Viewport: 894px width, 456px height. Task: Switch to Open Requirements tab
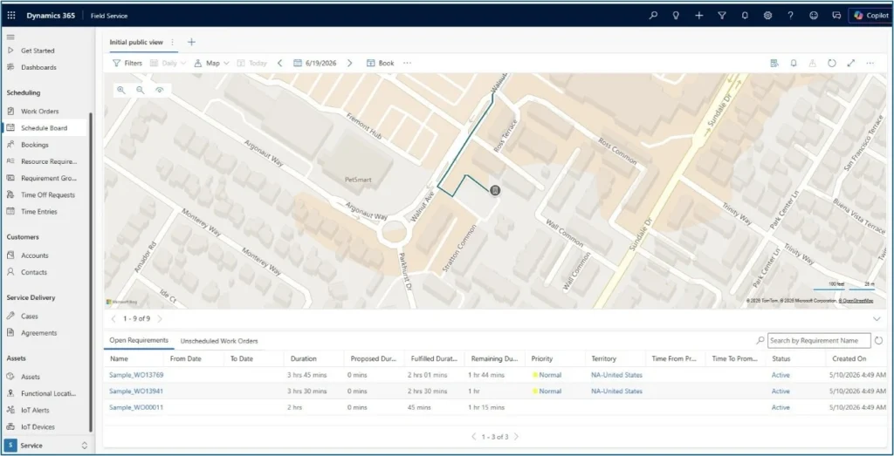tap(139, 340)
